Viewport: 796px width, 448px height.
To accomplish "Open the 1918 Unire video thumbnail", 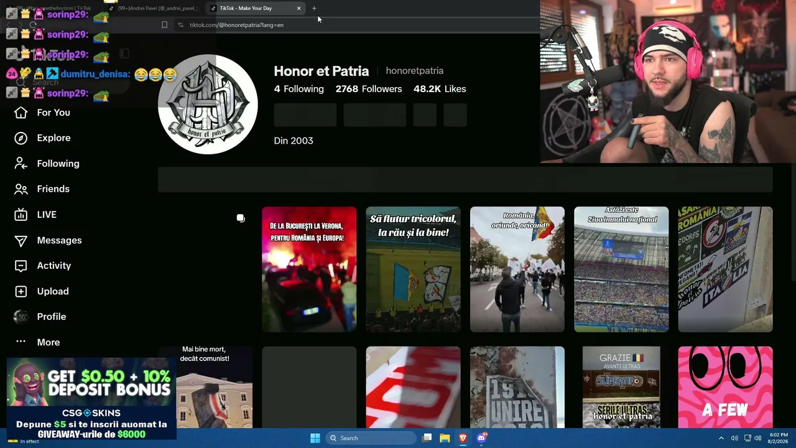I will pyautogui.click(x=517, y=387).
